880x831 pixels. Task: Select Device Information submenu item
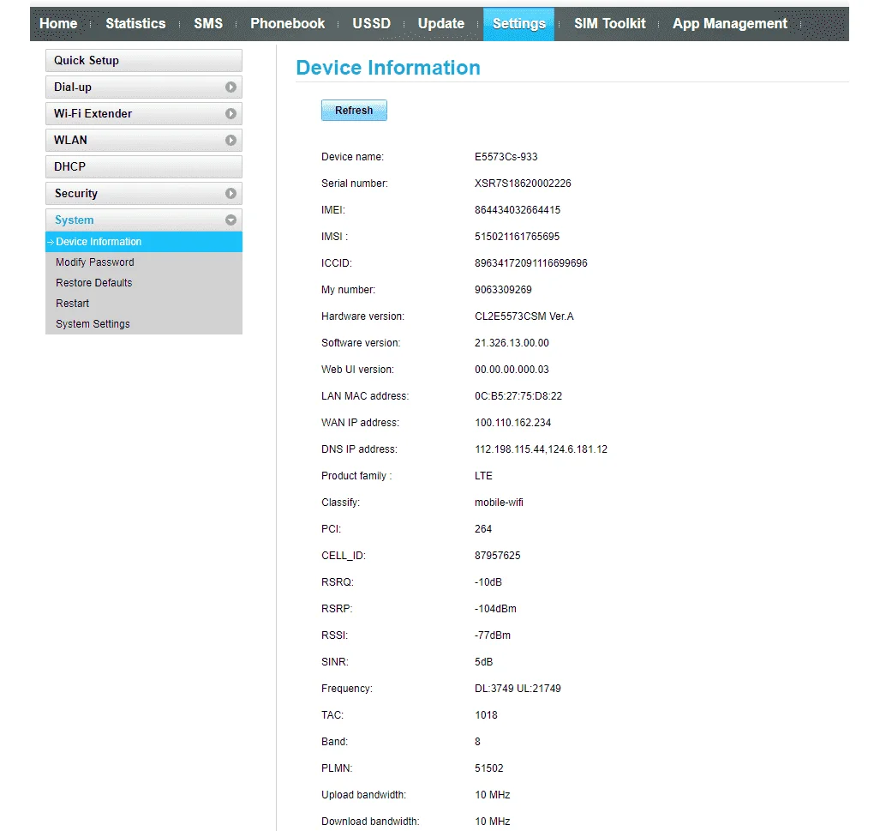(144, 242)
